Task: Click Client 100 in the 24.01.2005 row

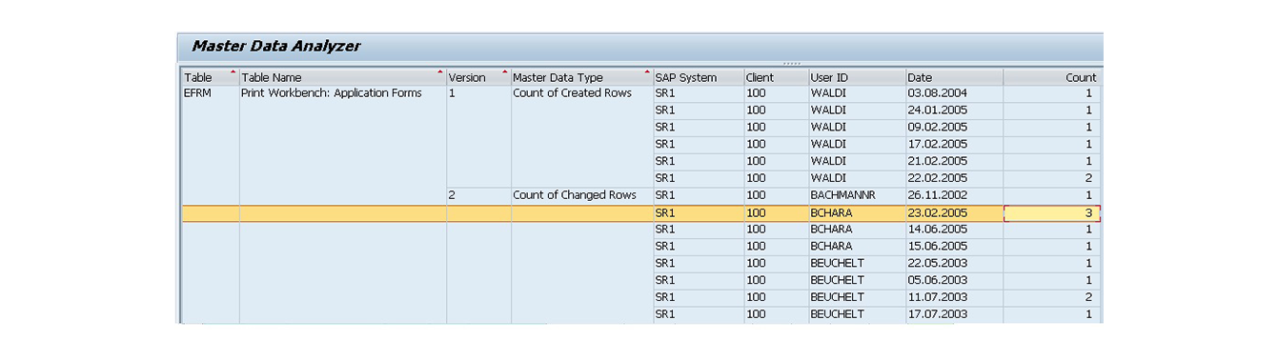Action: (x=776, y=110)
